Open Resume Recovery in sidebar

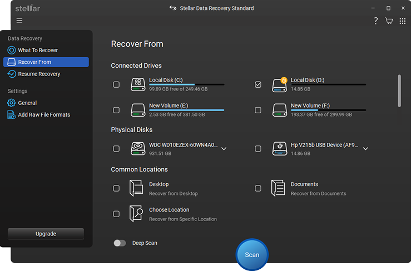(x=46, y=74)
